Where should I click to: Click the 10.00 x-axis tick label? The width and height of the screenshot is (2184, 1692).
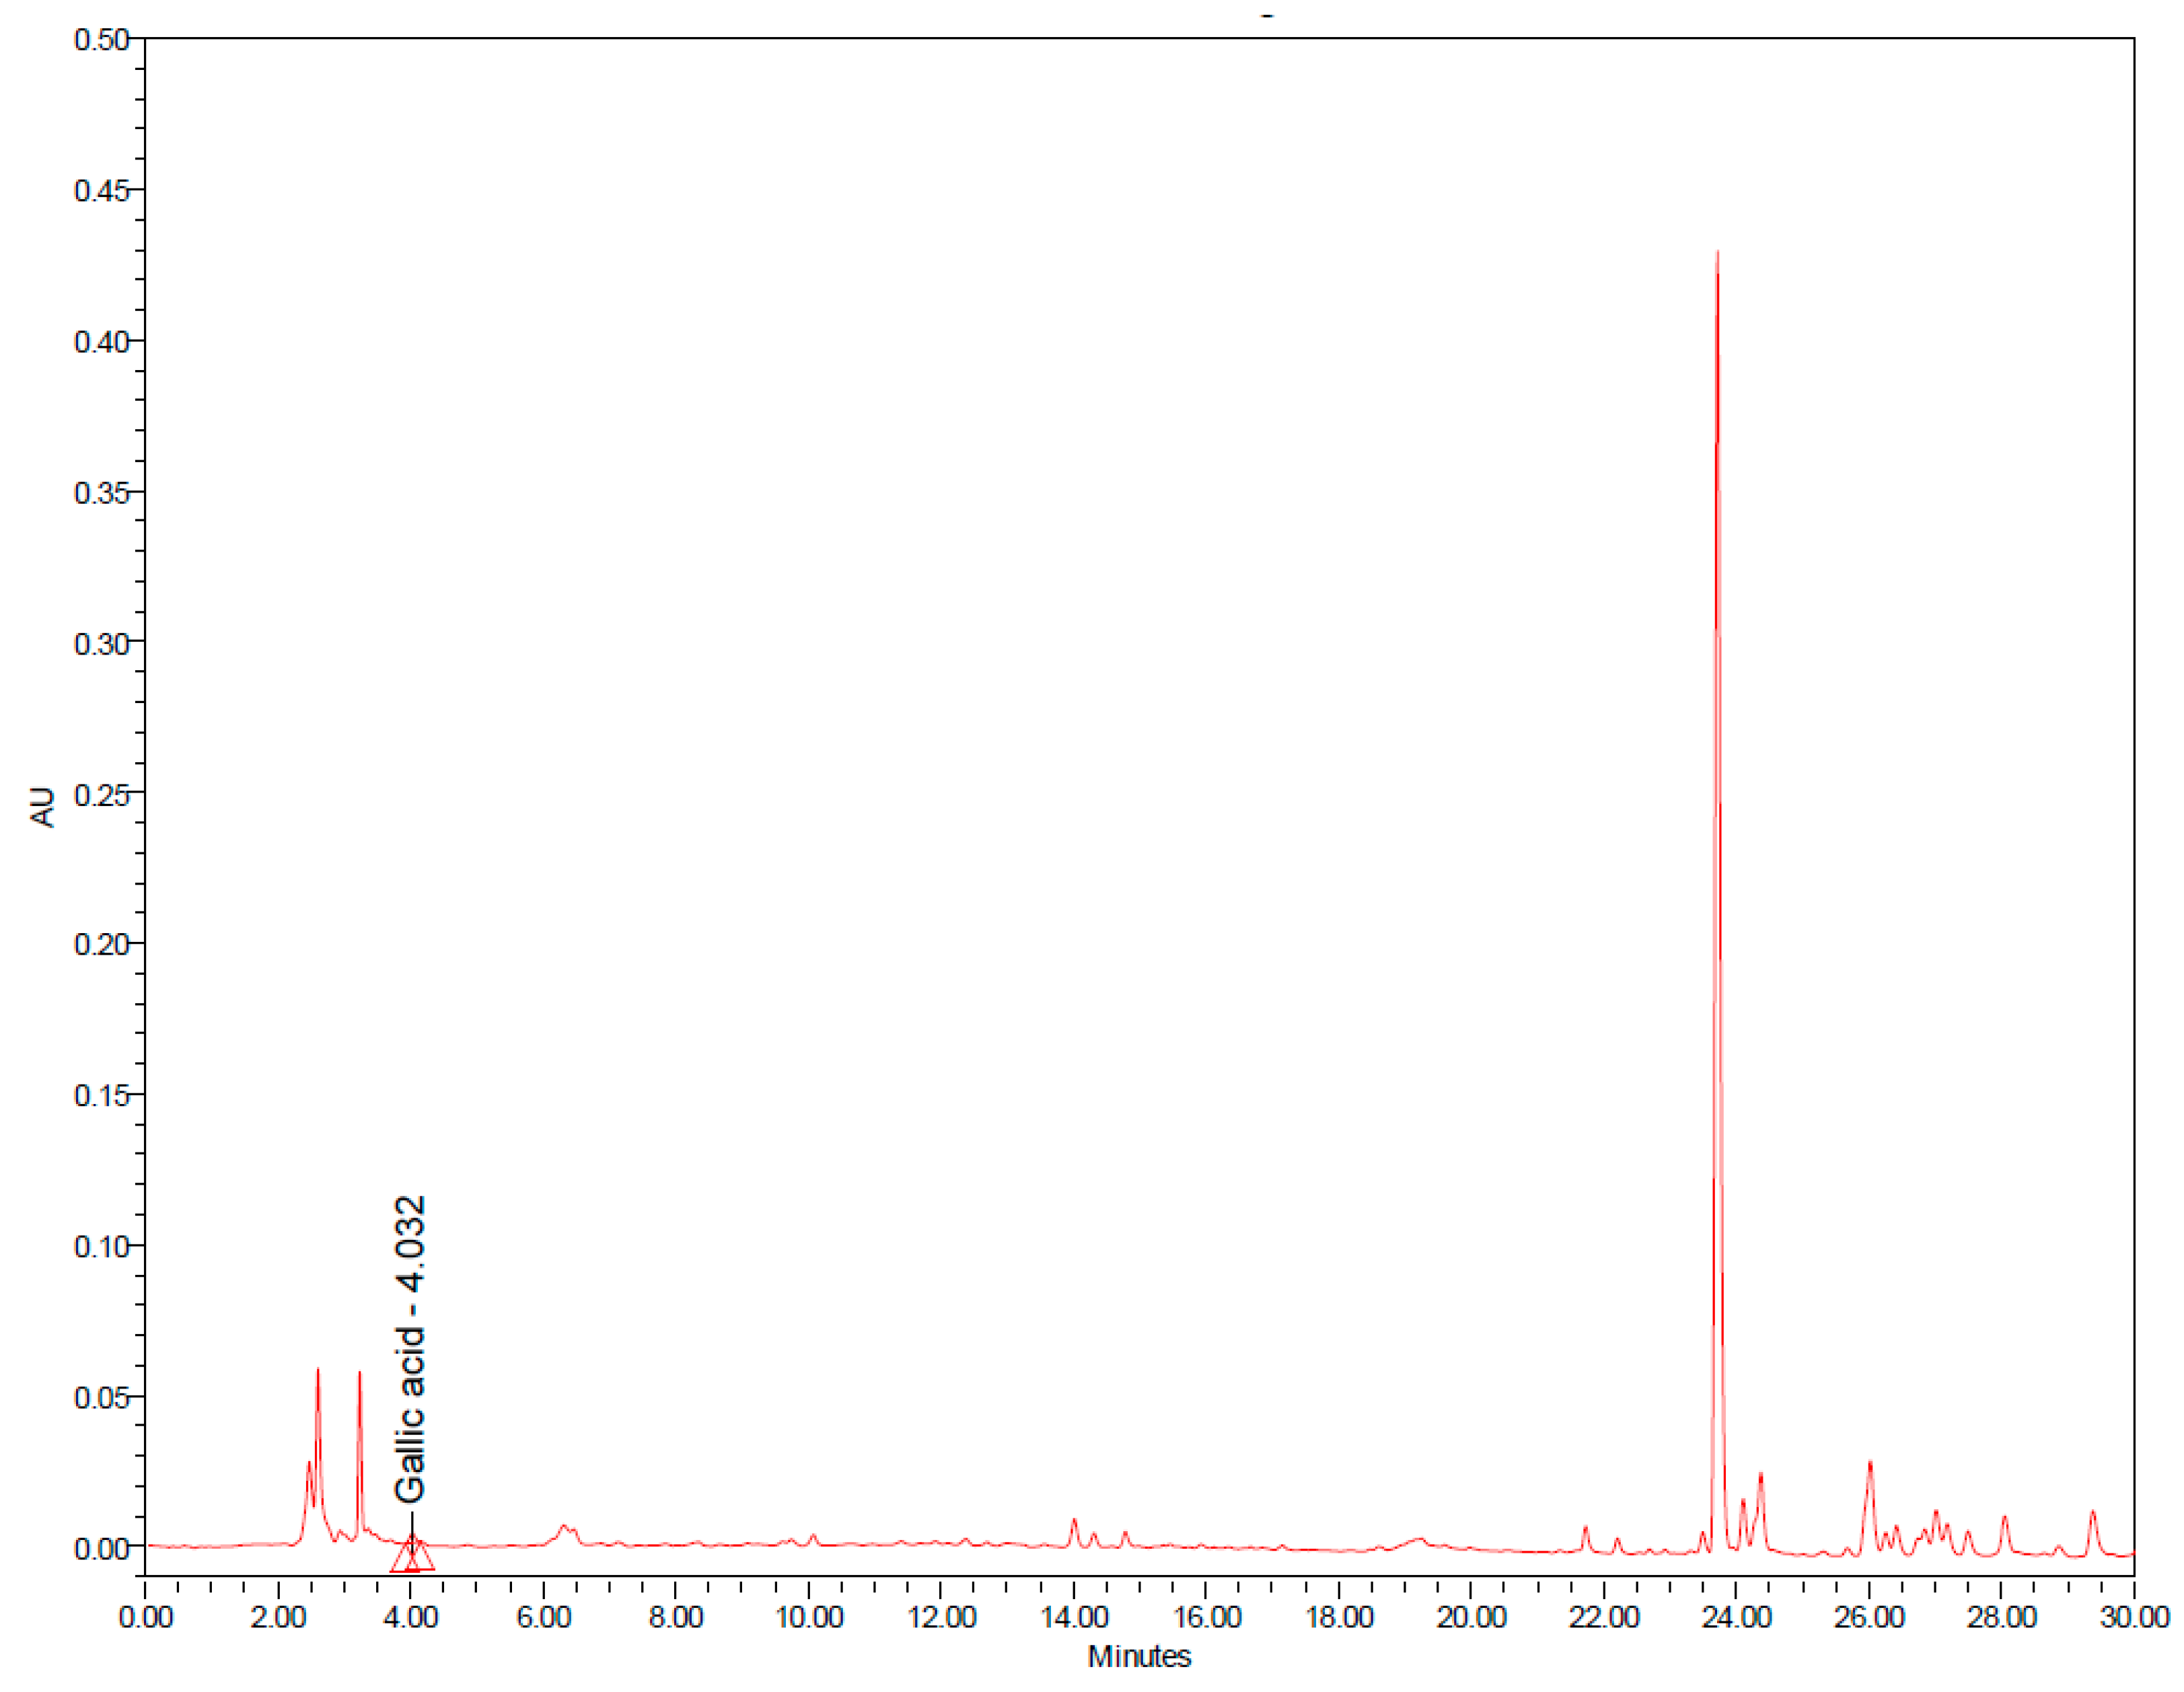(x=809, y=1617)
